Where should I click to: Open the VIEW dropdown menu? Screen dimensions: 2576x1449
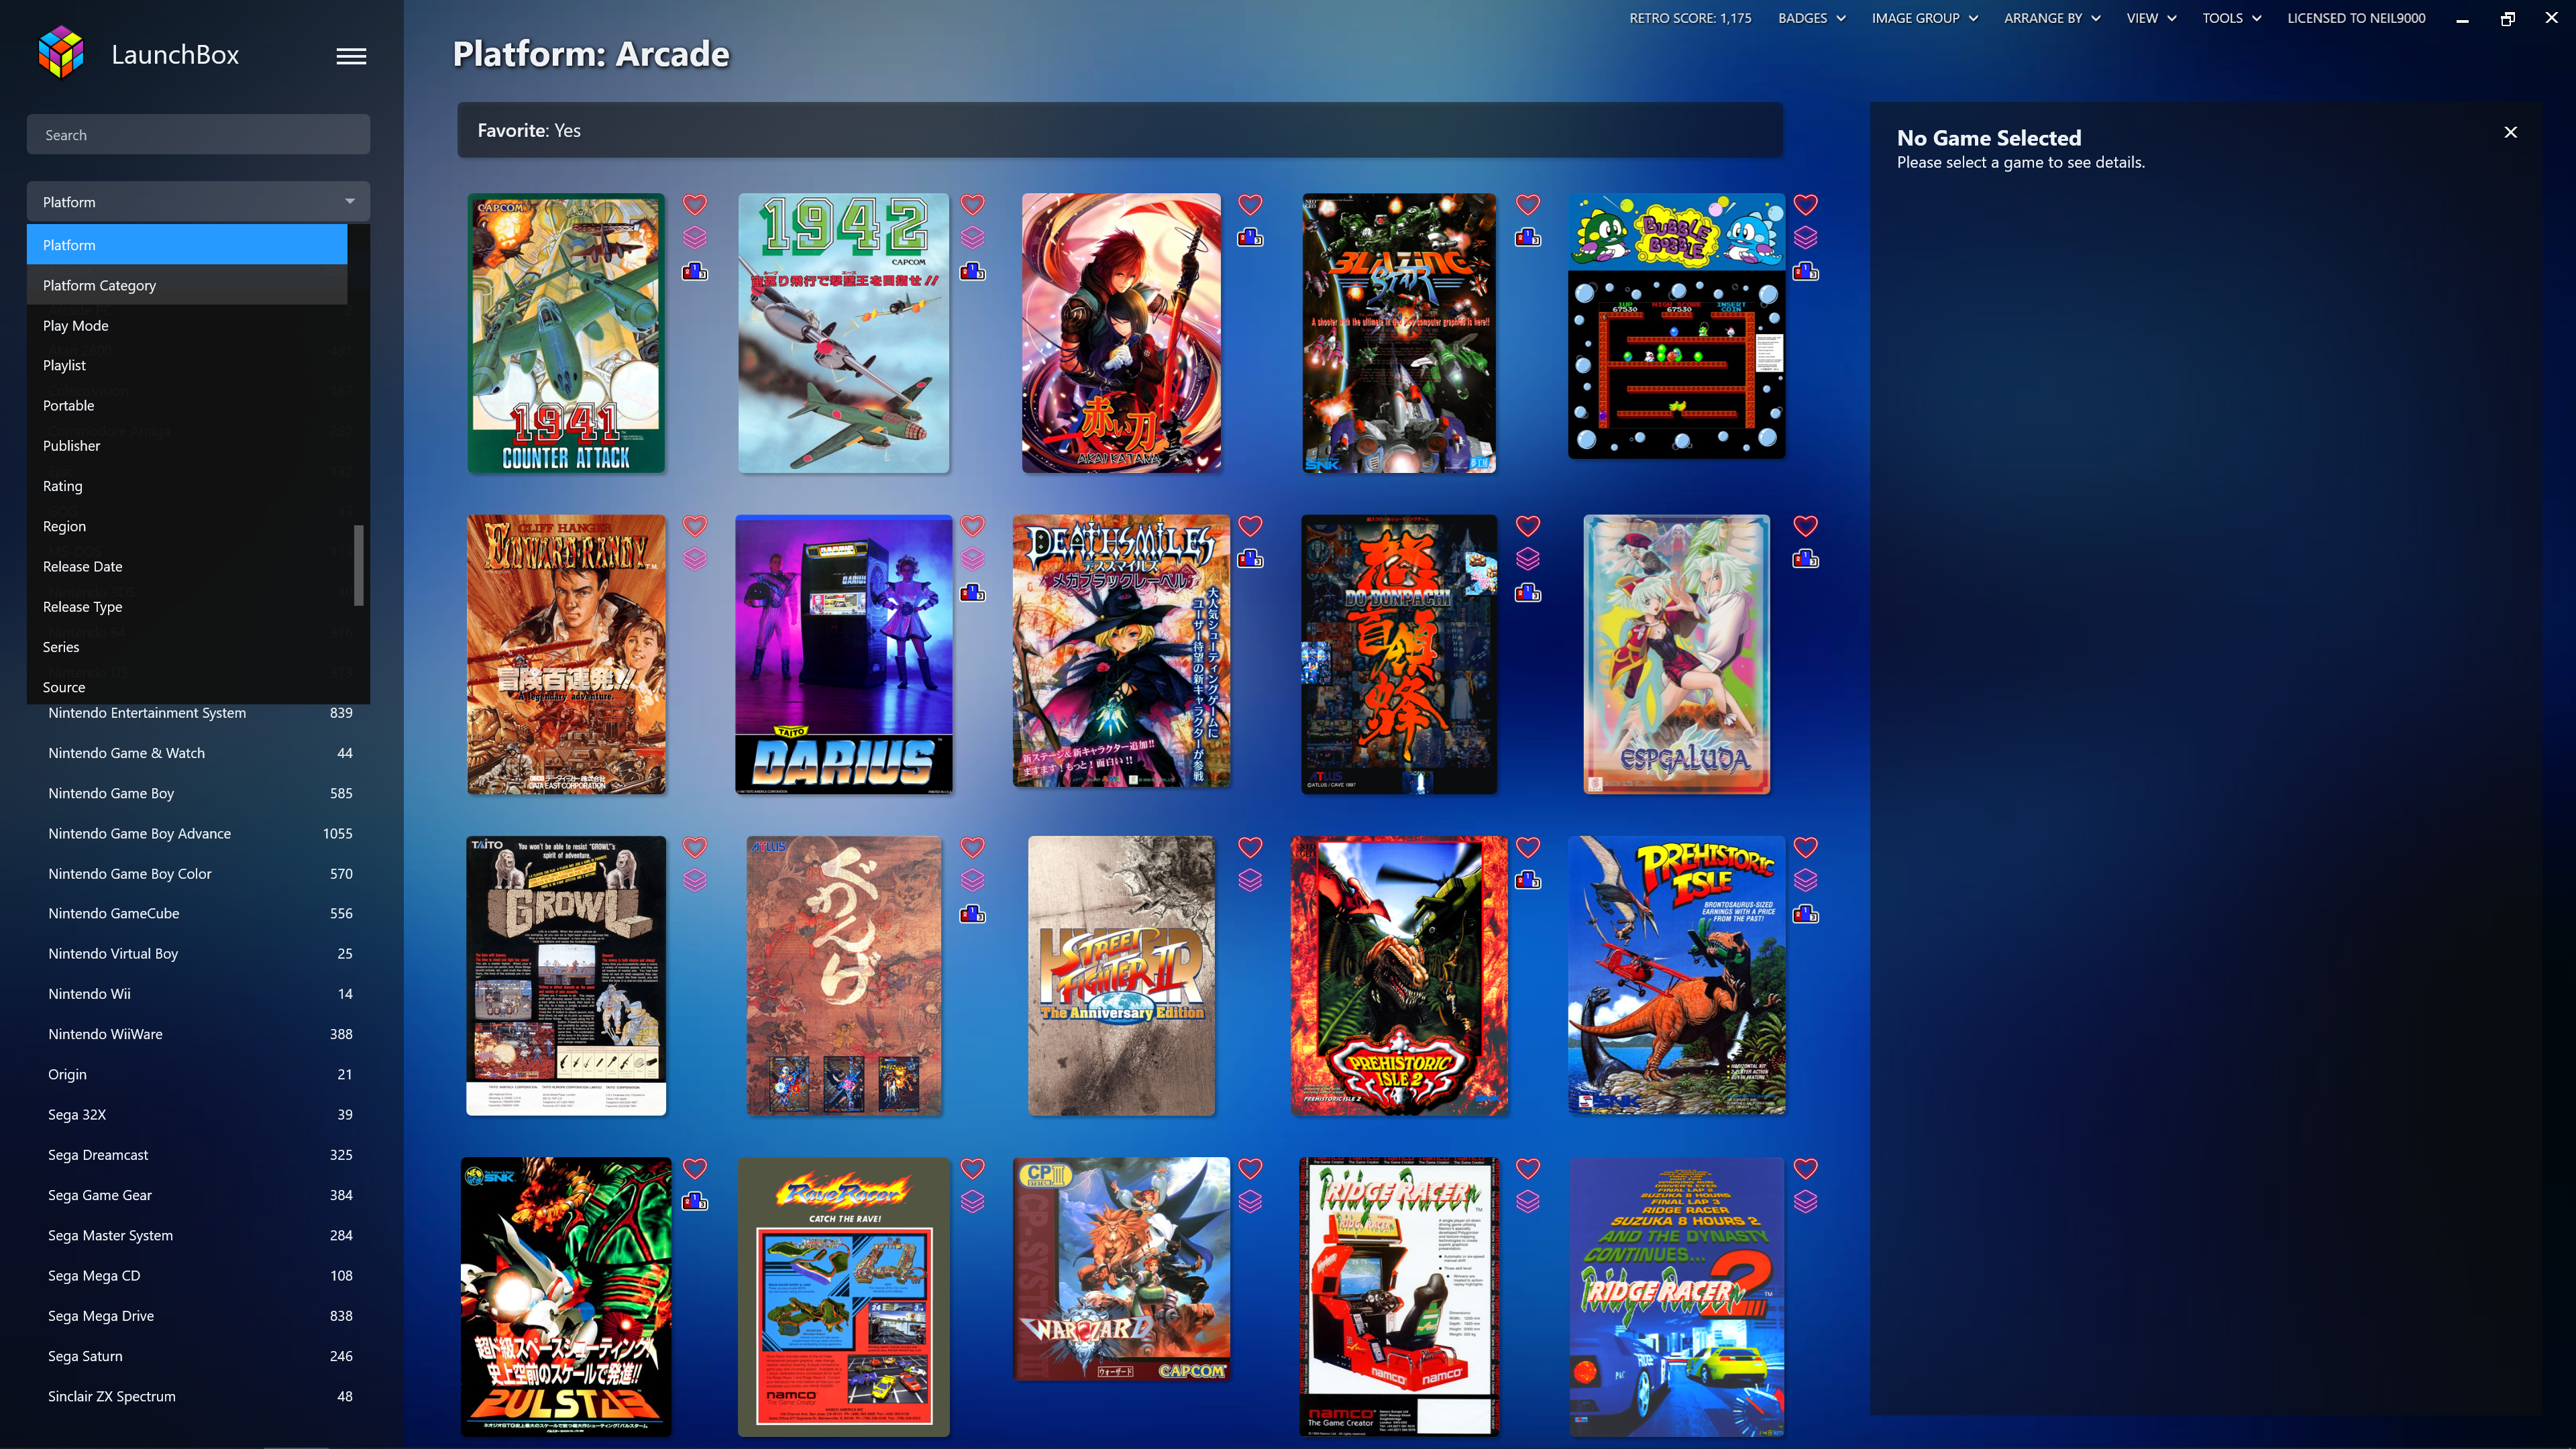pos(2151,18)
